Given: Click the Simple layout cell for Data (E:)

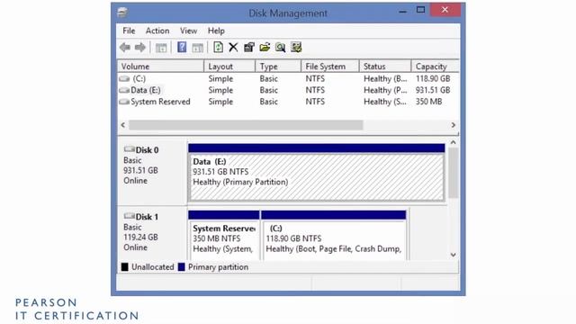Looking at the screenshot, I should tap(220, 90).
